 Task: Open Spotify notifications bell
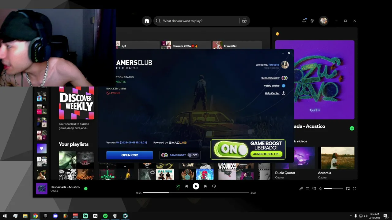(304, 21)
